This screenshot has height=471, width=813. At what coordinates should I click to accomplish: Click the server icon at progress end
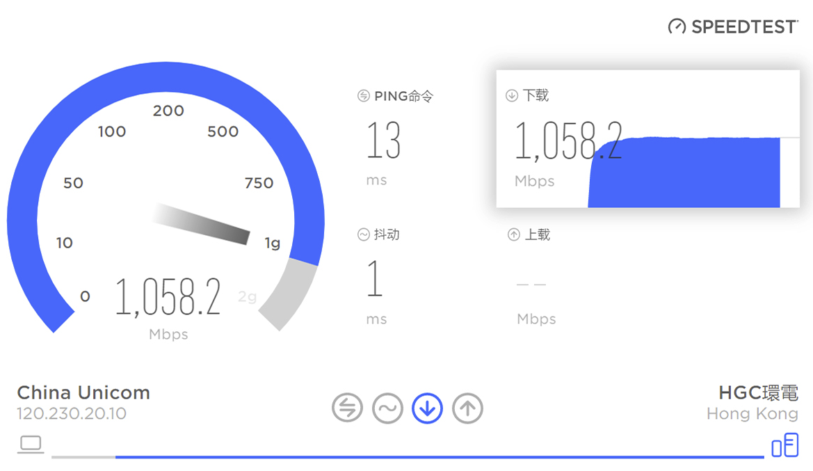point(785,445)
